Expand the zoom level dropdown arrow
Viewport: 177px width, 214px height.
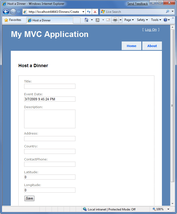(168, 209)
